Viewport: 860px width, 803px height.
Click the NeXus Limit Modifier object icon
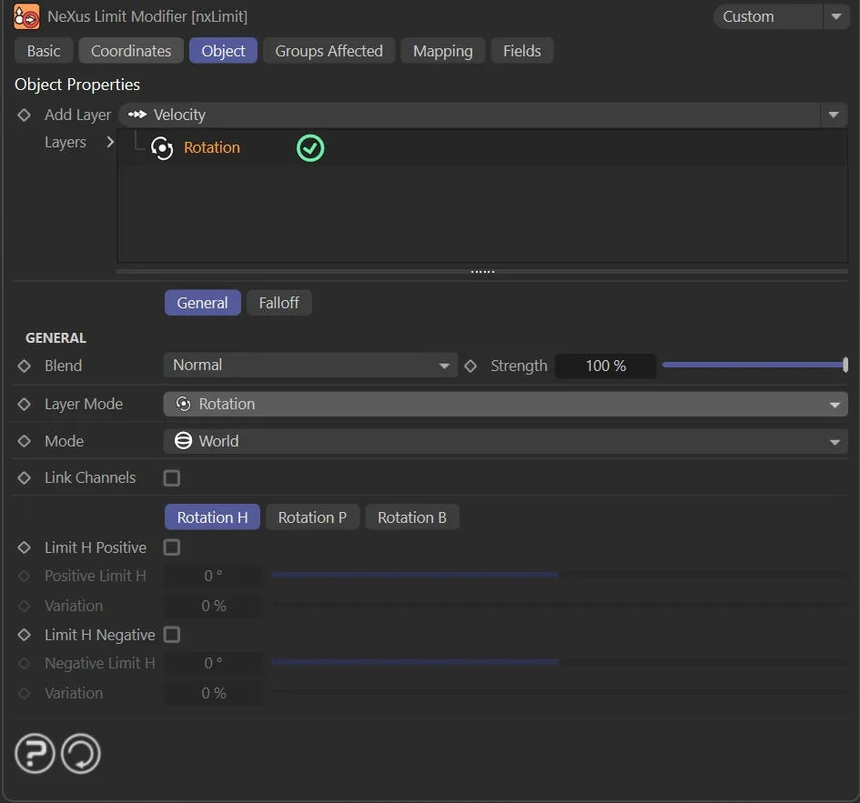(x=26, y=16)
